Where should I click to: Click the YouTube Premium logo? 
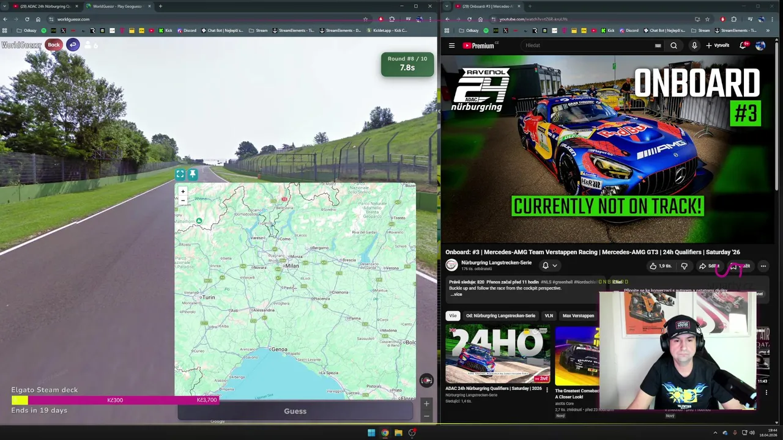pyautogui.click(x=480, y=45)
